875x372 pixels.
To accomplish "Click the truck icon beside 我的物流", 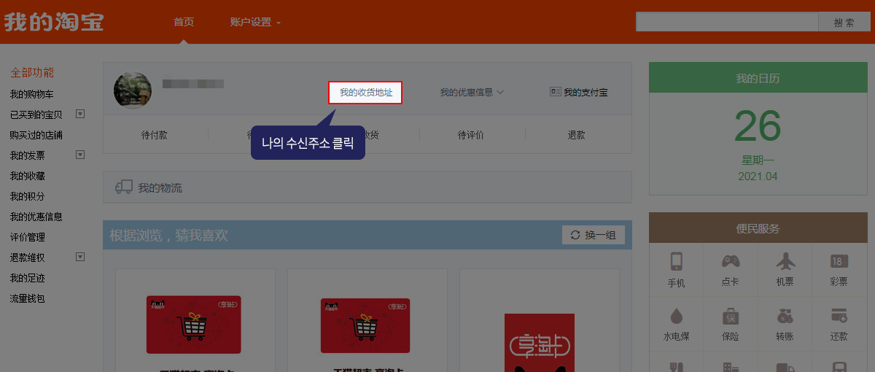I will tap(124, 187).
